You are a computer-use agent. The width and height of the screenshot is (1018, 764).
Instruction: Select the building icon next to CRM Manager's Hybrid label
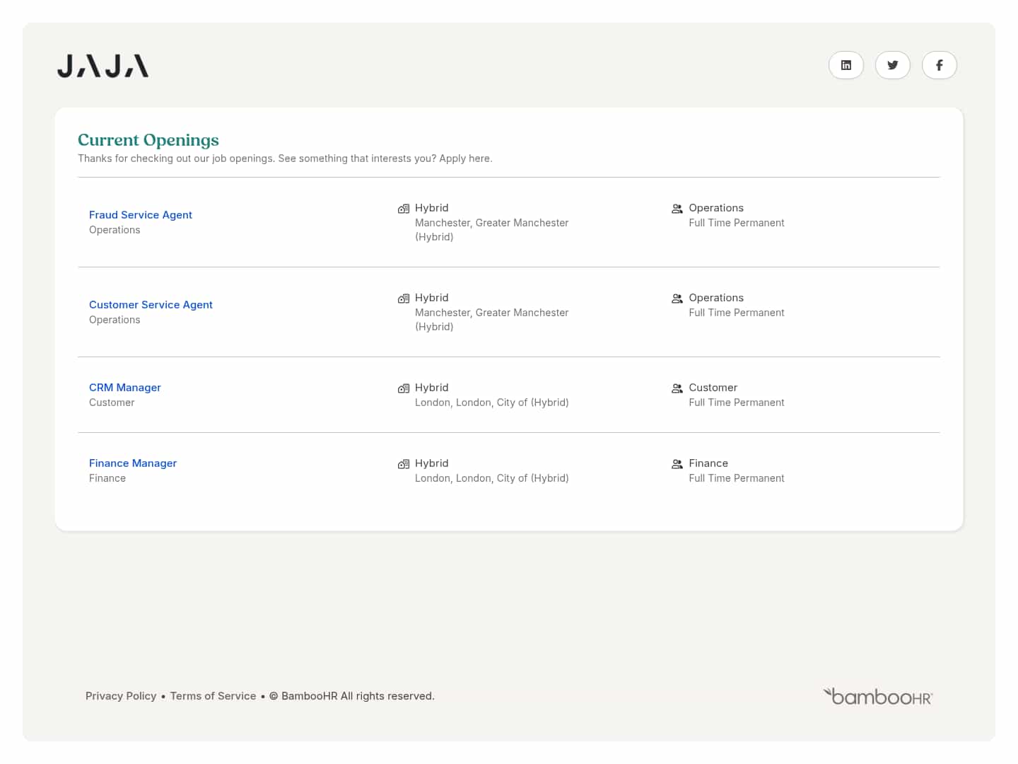[404, 388]
